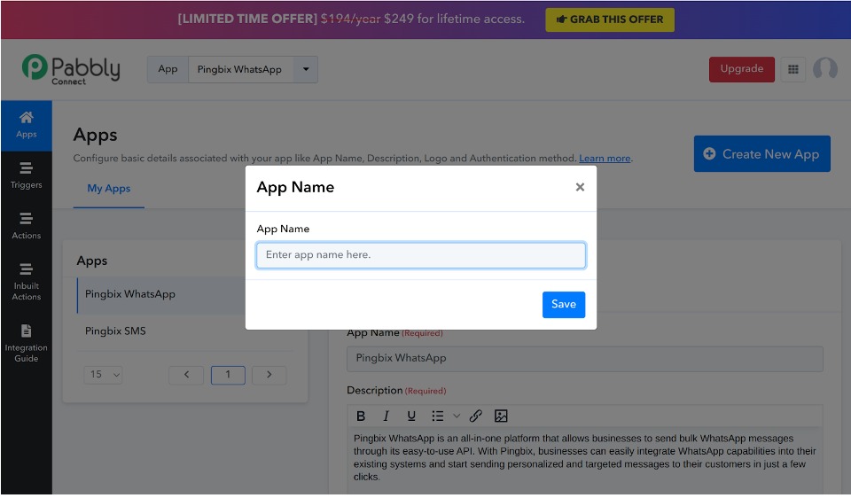Open the 15 per page dropdown
851x498 pixels.
coord(103,375)
